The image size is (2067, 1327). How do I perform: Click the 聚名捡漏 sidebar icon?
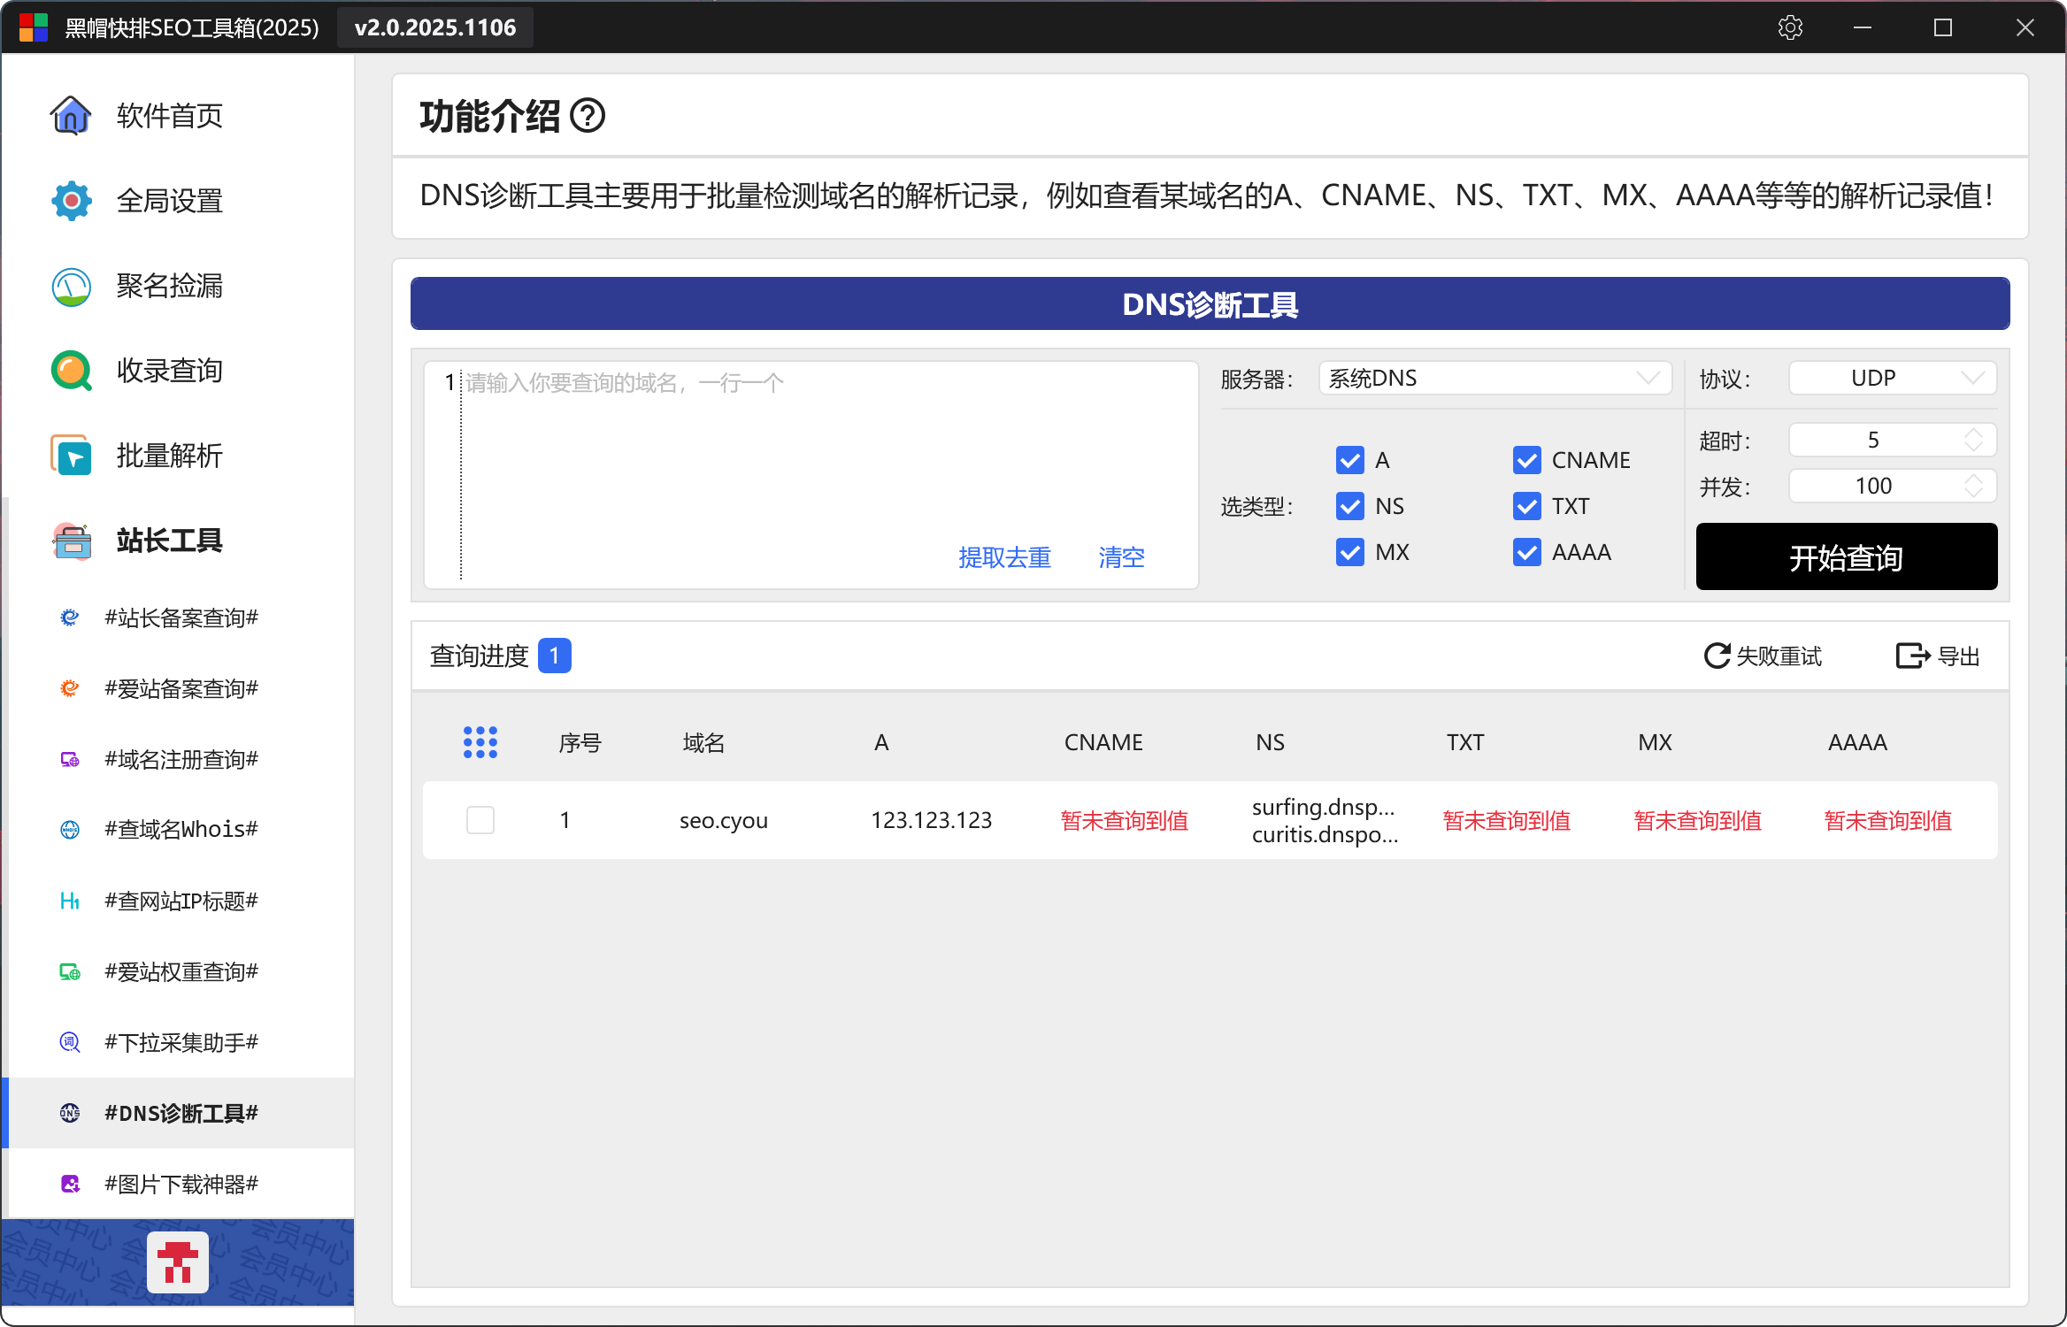[71, 287]
